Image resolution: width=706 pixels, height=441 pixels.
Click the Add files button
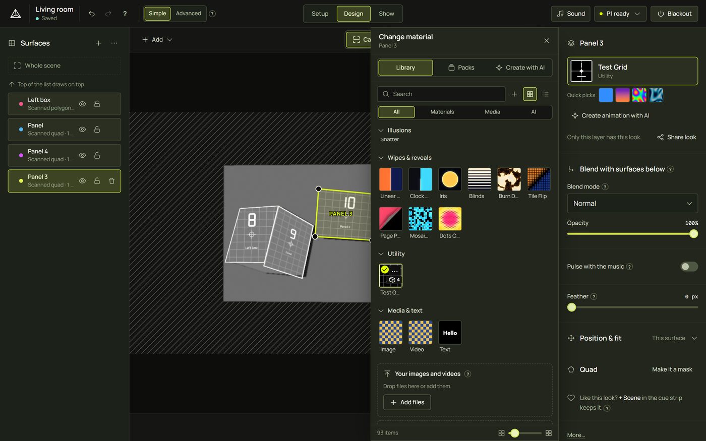[x=407, y=402]
